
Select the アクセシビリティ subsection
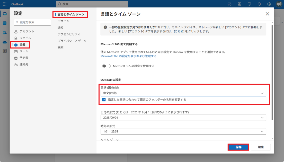coord(69,34)
